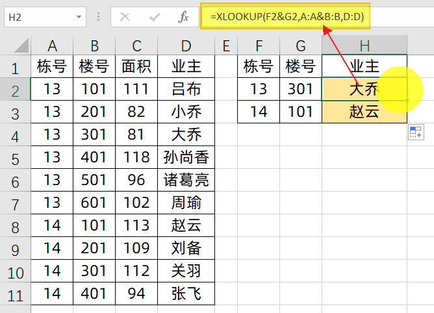Select column G header
This screenshot has width=434, height=313.
coord(301,45)
